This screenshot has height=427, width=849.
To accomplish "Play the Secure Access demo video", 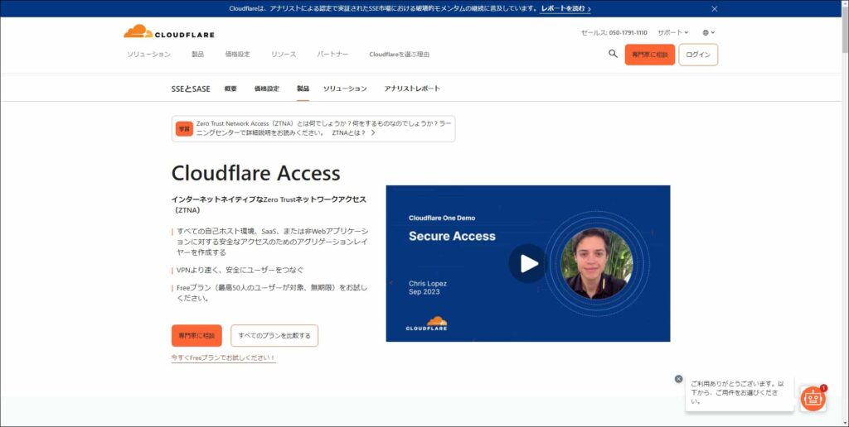I will pyautogui.click(x=527, y=264).
